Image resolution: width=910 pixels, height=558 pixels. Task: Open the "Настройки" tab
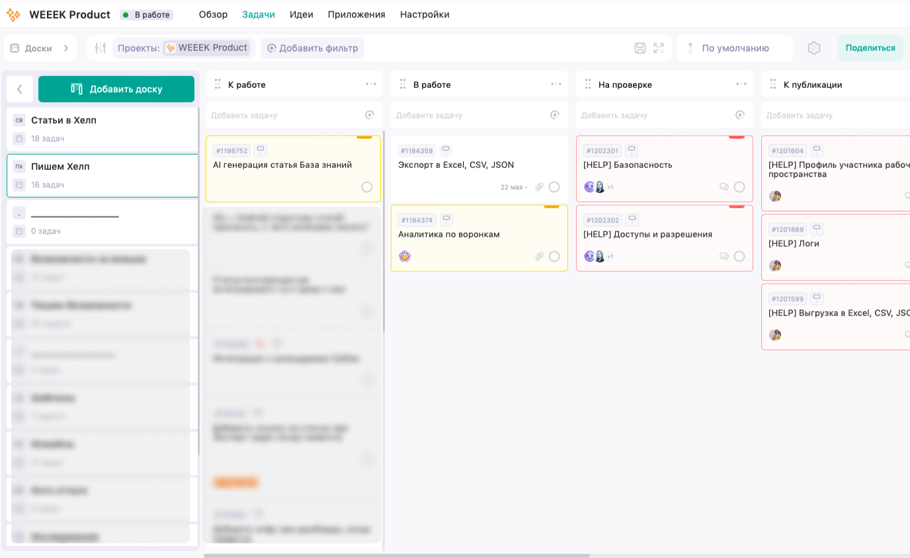[x=425, y=15]
